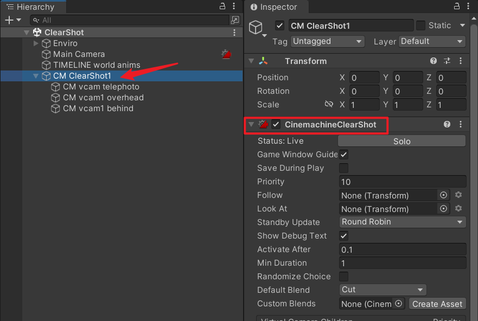Click the cube icon of CM vcam1 behind
The width and height of the screenshot is (478, 321).
pyautogui.click(x=55, y=108)
